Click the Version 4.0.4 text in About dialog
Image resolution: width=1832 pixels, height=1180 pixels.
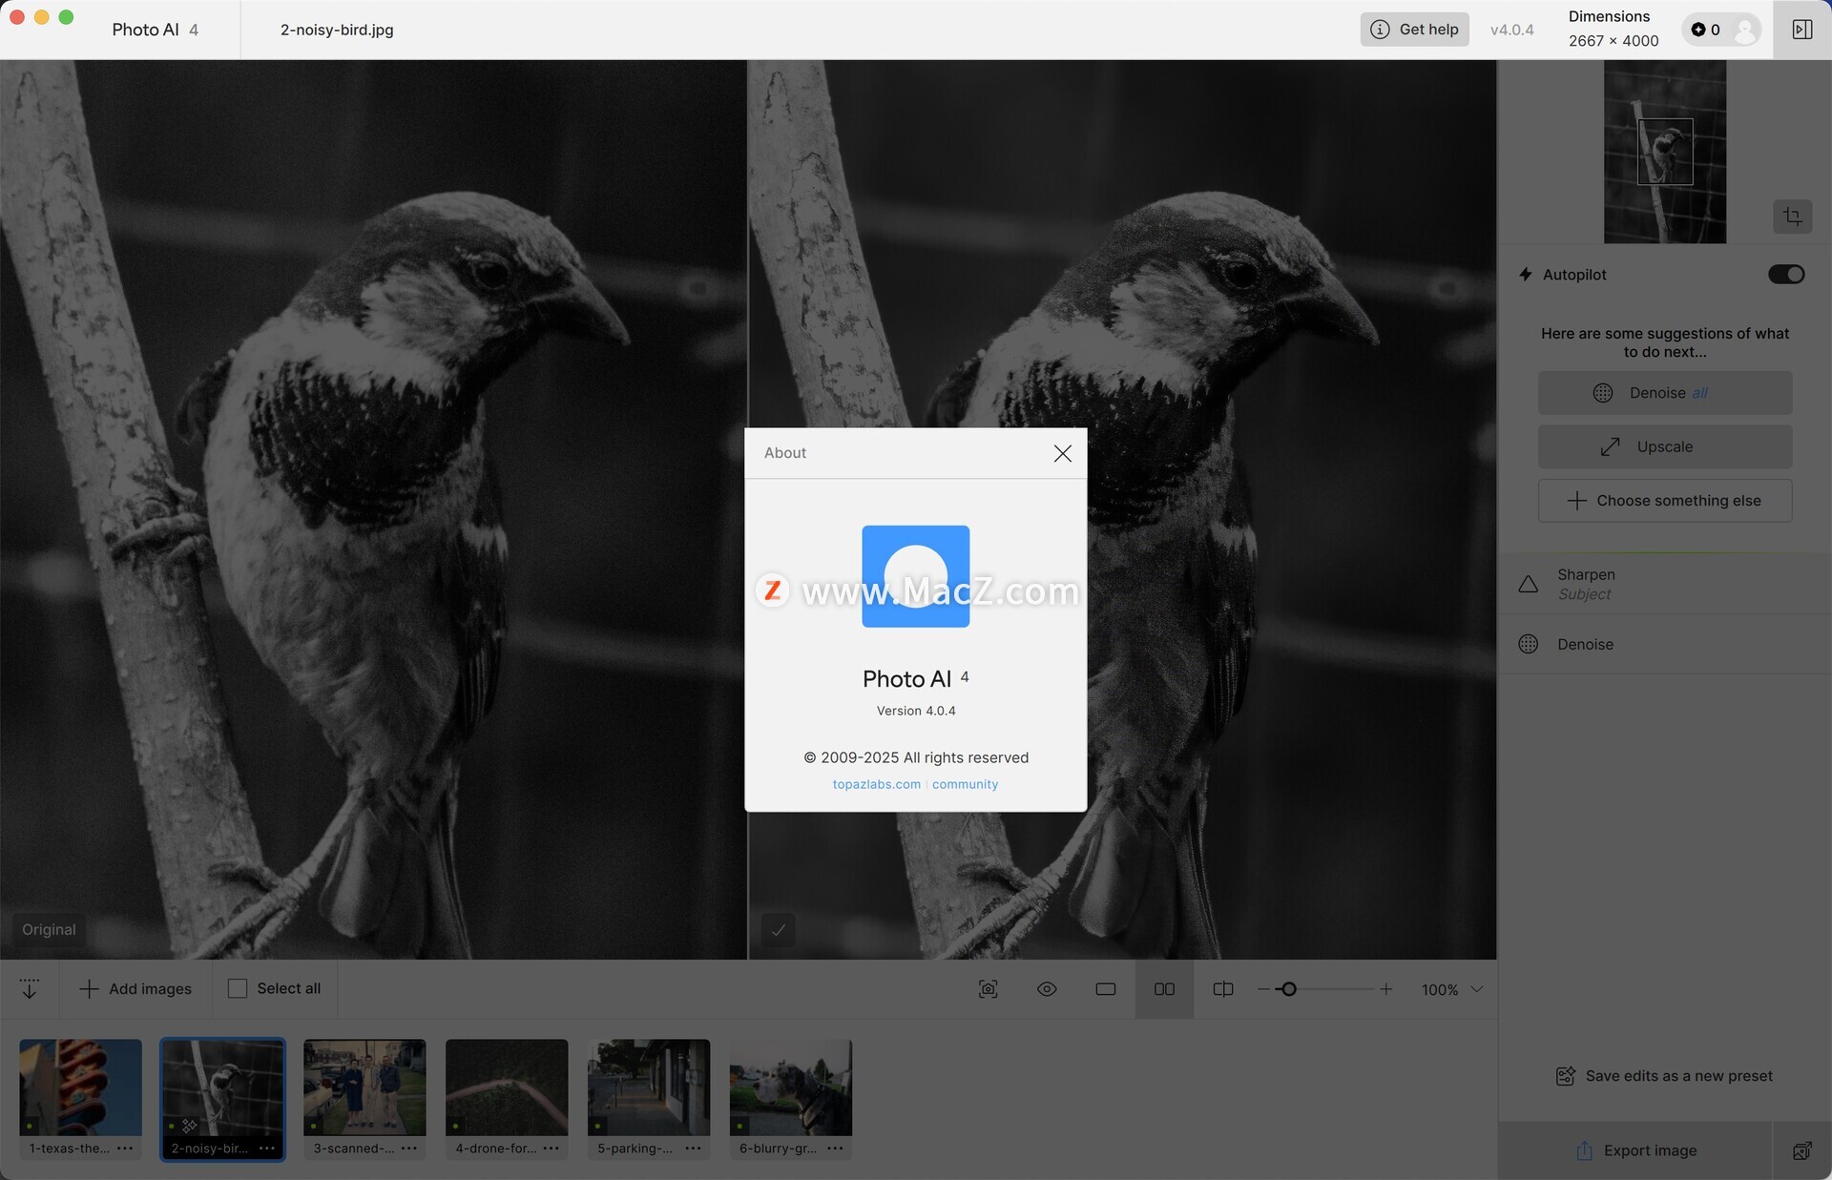pyautogui.click(x=915, y=711)
